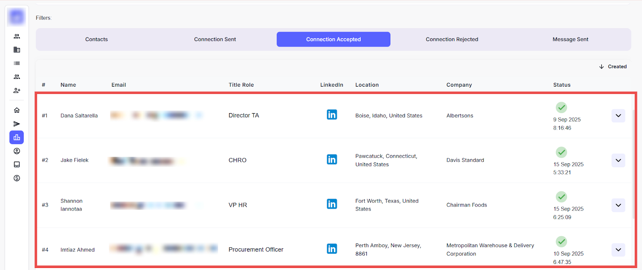
Task: Click the add person icon in sidebar
Action: click(x=17, y=91)
